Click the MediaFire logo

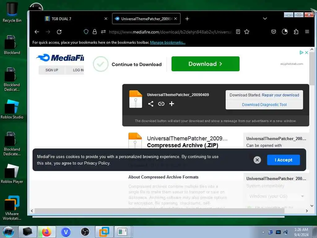pos(60,58)
